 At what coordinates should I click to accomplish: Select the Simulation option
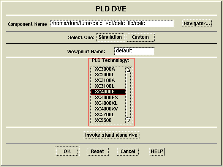(x=111, y=37)
